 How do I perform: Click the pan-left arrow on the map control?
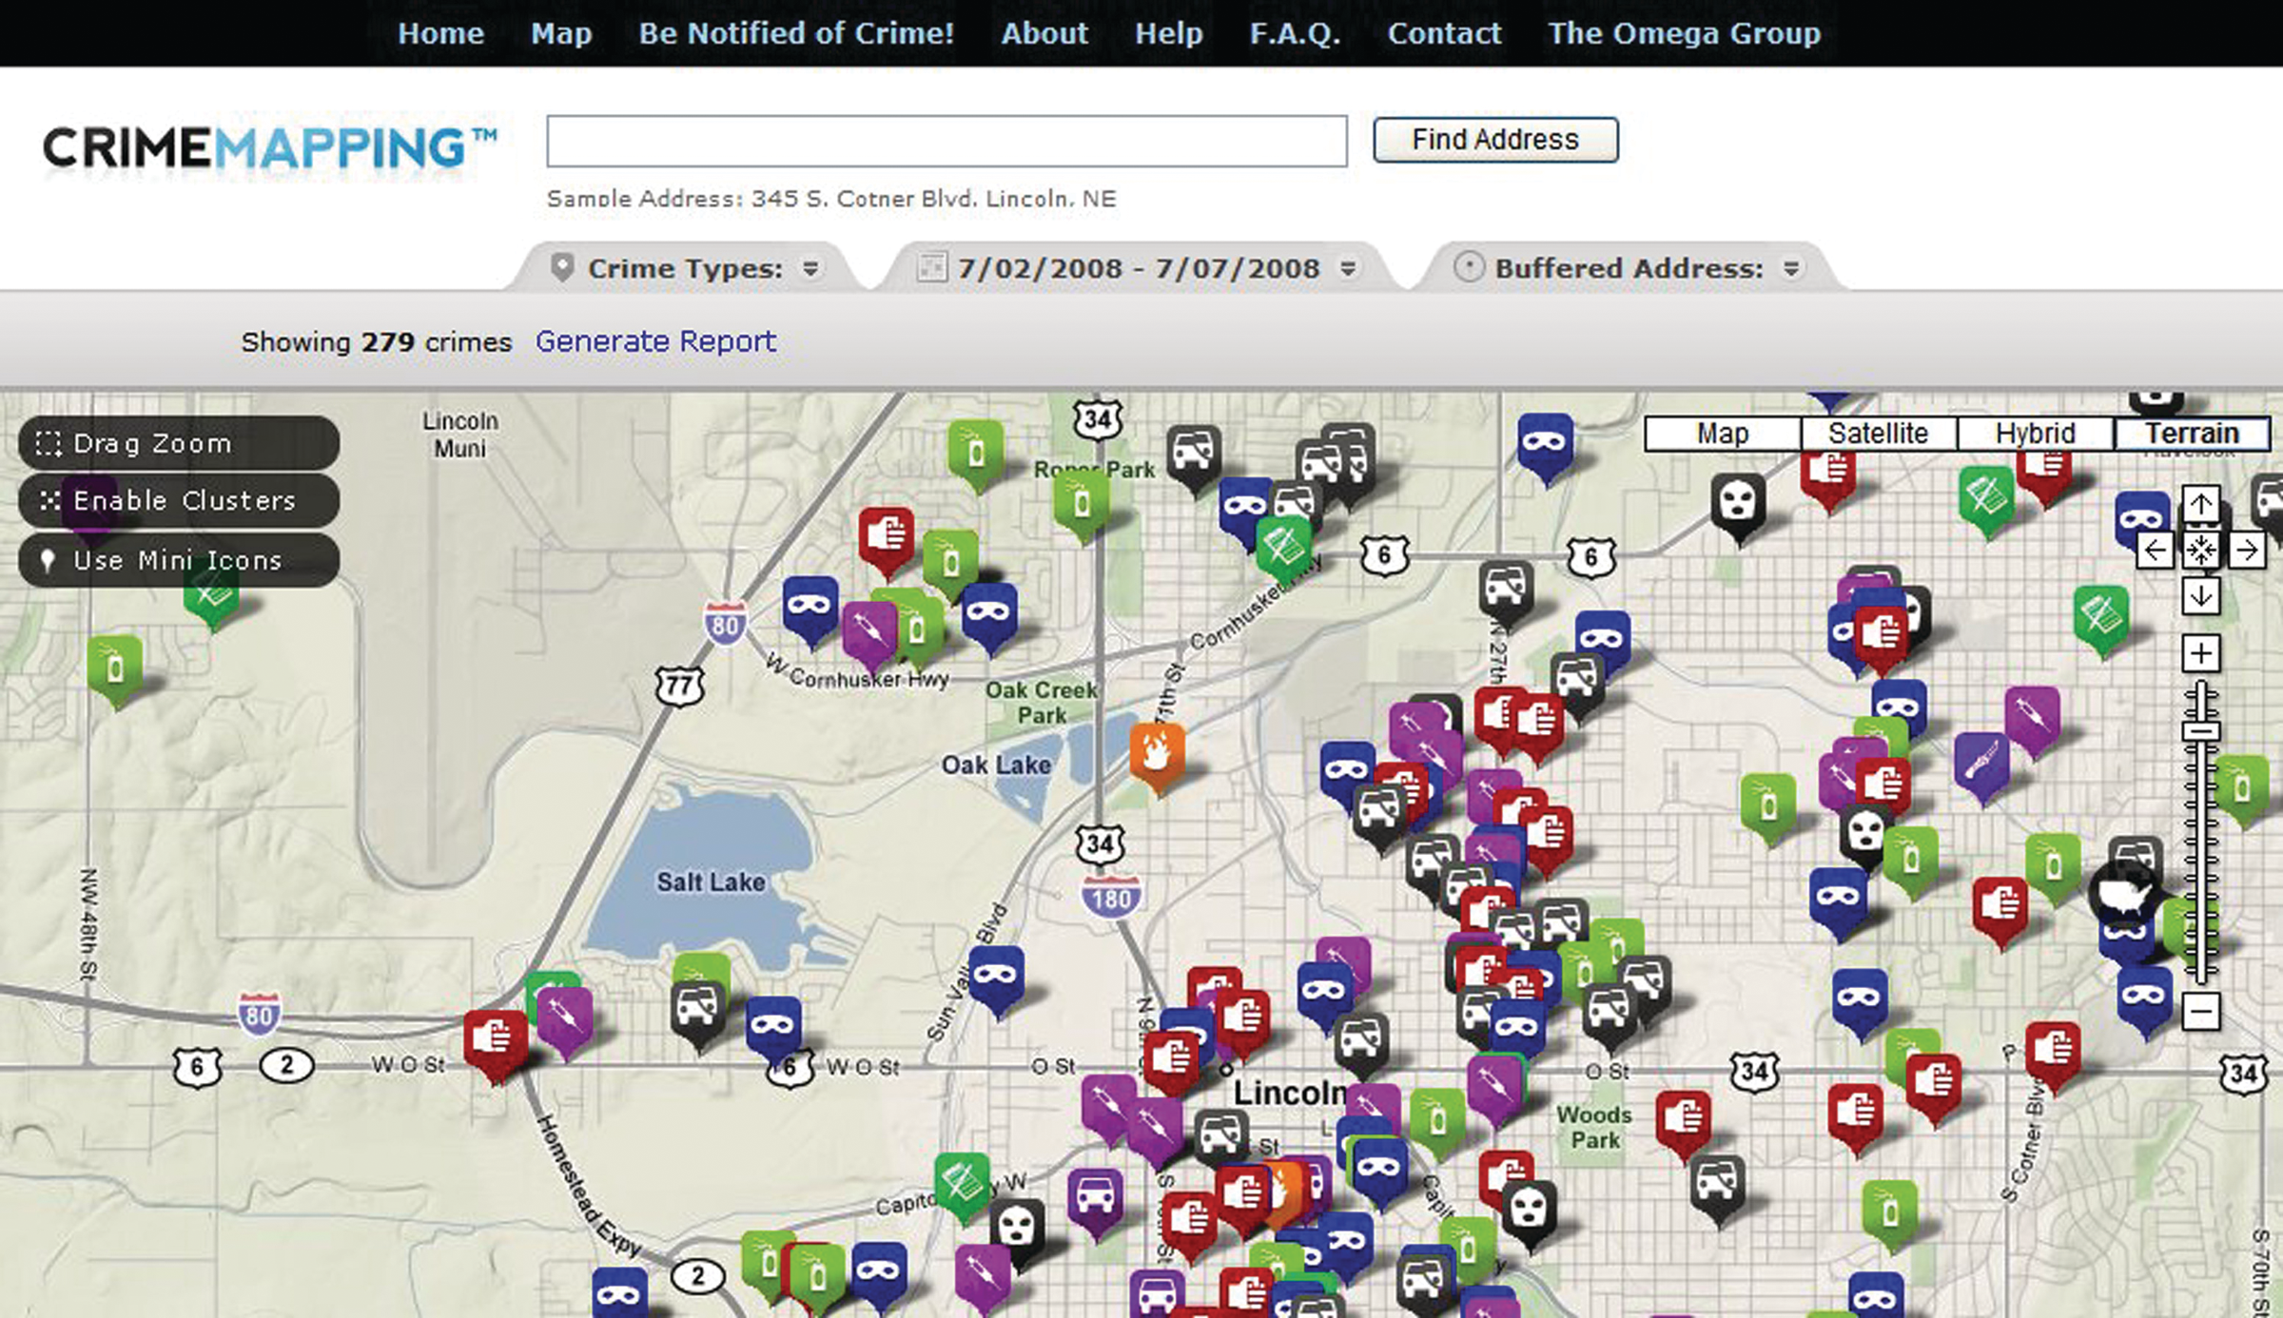click(x=2156, y=550)
